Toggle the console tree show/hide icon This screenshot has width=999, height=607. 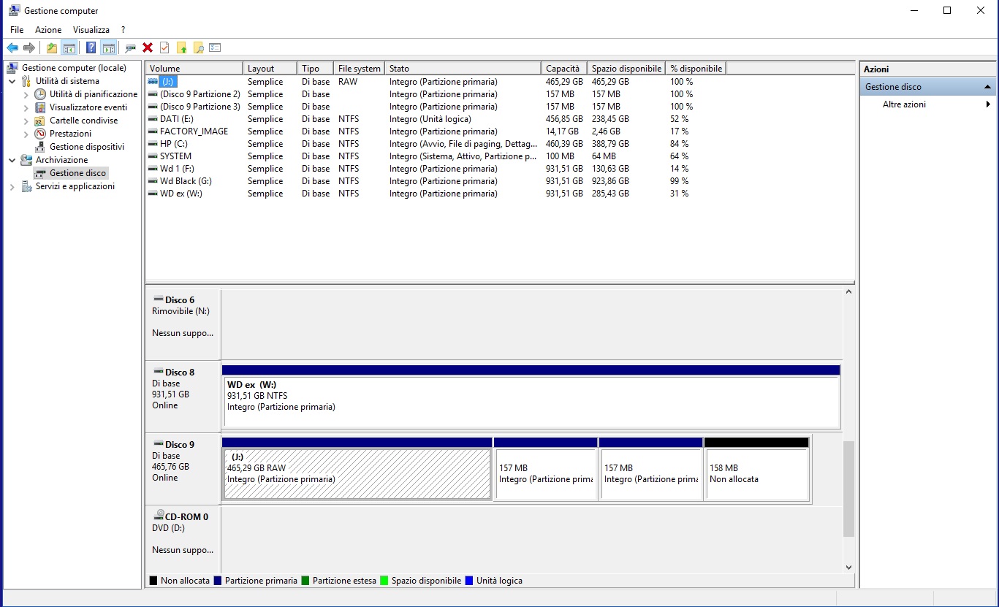[x=69, y=47]
